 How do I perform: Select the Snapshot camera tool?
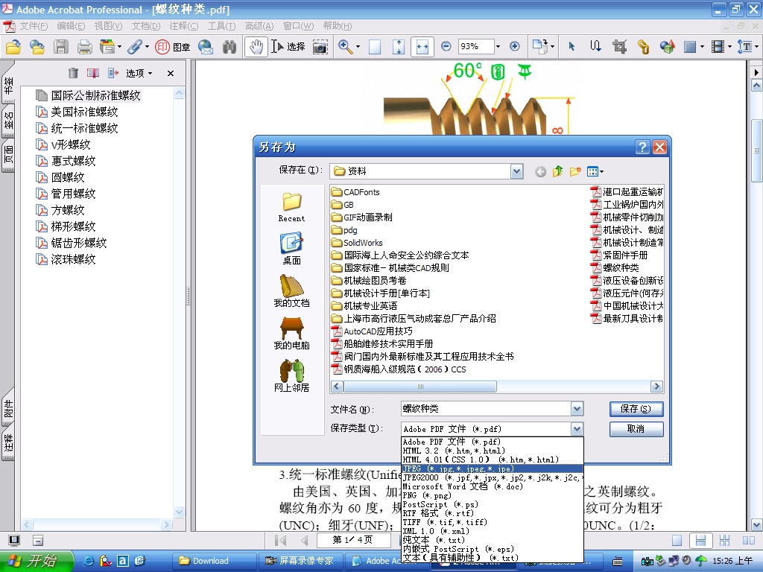320,47
